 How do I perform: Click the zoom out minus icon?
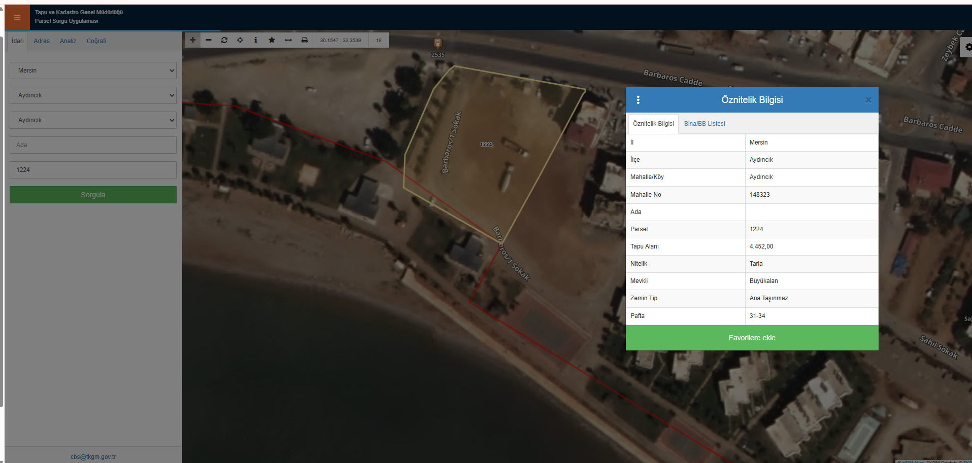209,40
